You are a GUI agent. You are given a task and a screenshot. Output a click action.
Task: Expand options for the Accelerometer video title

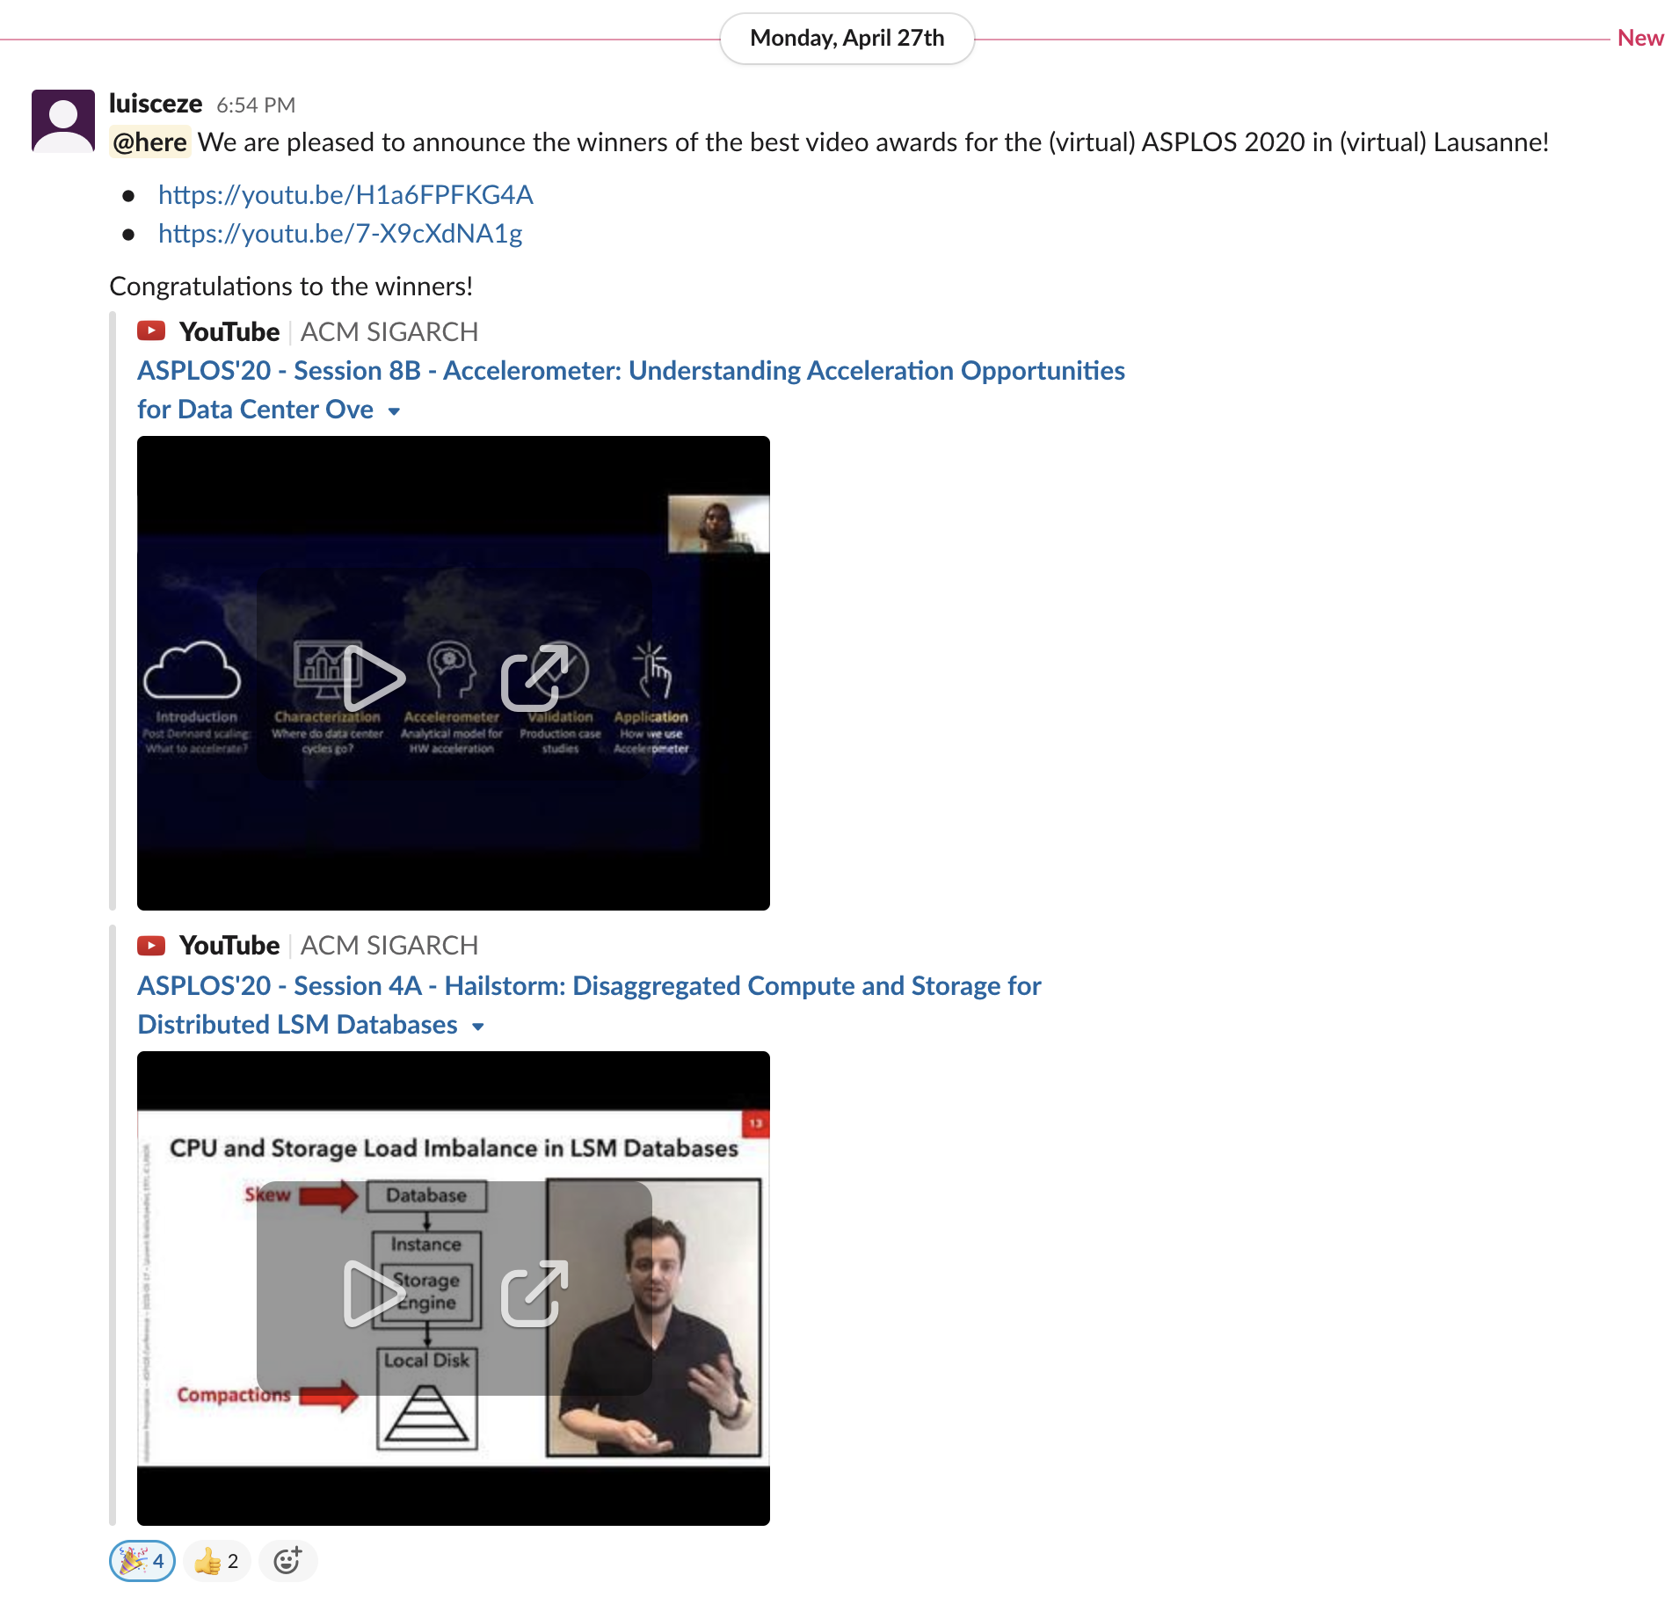(394, 410)
